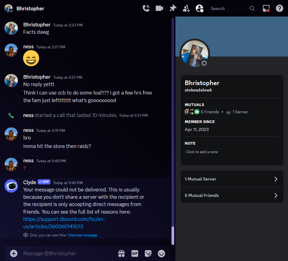
Task: Toggle the user profile panel
Action: point(199,9)
